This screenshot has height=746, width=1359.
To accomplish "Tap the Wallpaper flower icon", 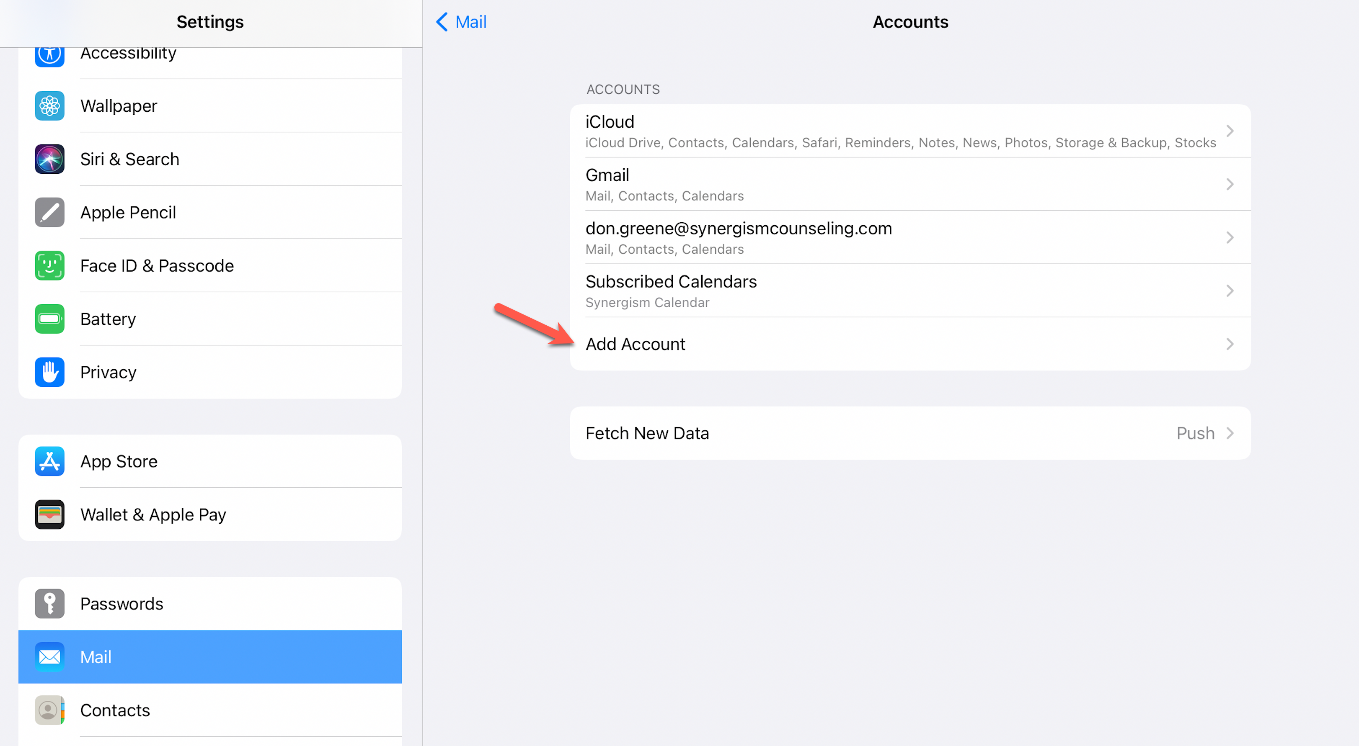I will click(x=49, y=106).
